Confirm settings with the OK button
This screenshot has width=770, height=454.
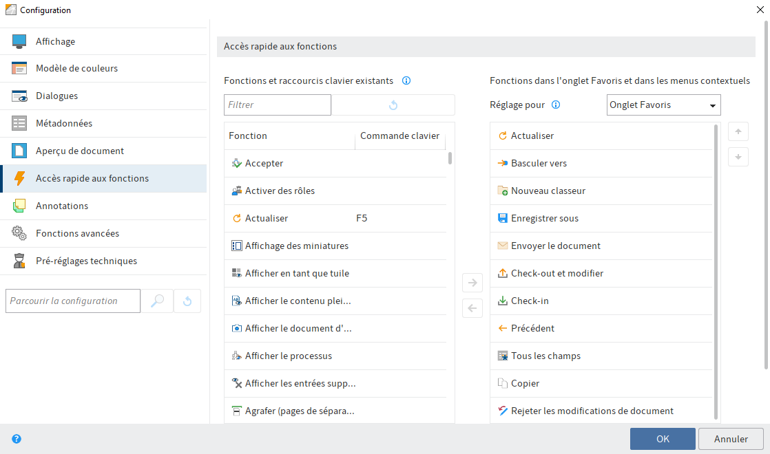[662, 439]
